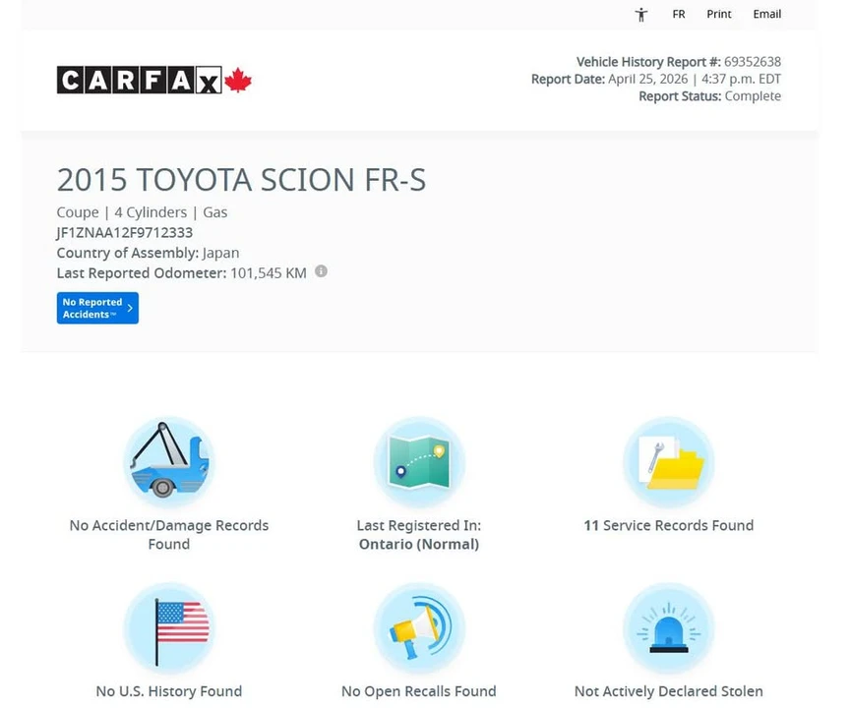Click 'No Open Recalls Found' text
Viewport: 851px width, 708px height.
tap(419, 691)
